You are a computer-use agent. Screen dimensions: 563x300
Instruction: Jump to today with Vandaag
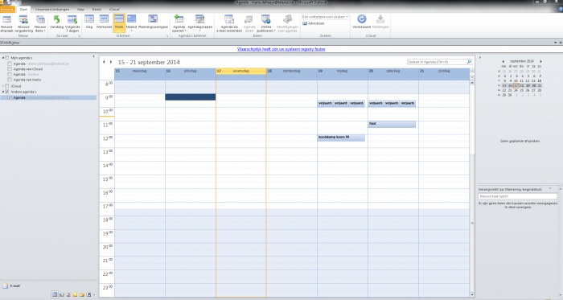click(56, 23)
